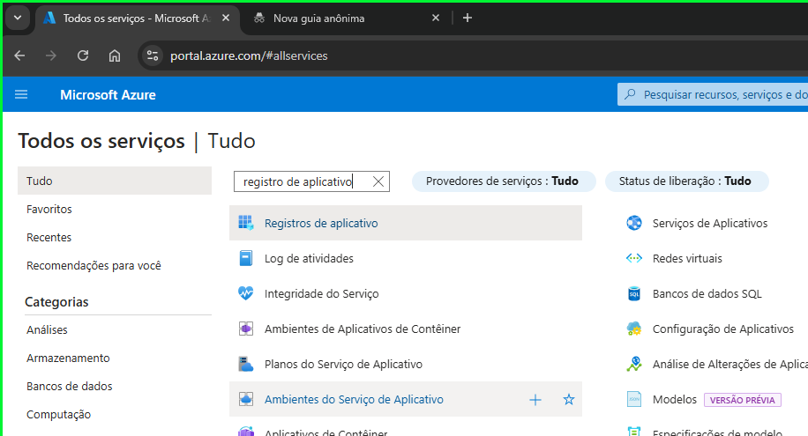Click the Planos do Serviço de Aplicativo icon
The width and height of the screenshot is (808, 436).
[x=246, y=364]
